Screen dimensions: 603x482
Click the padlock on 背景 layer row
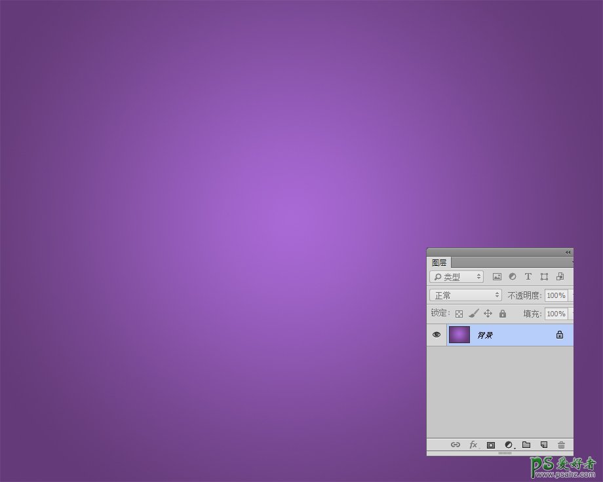(x=560, y=335)
